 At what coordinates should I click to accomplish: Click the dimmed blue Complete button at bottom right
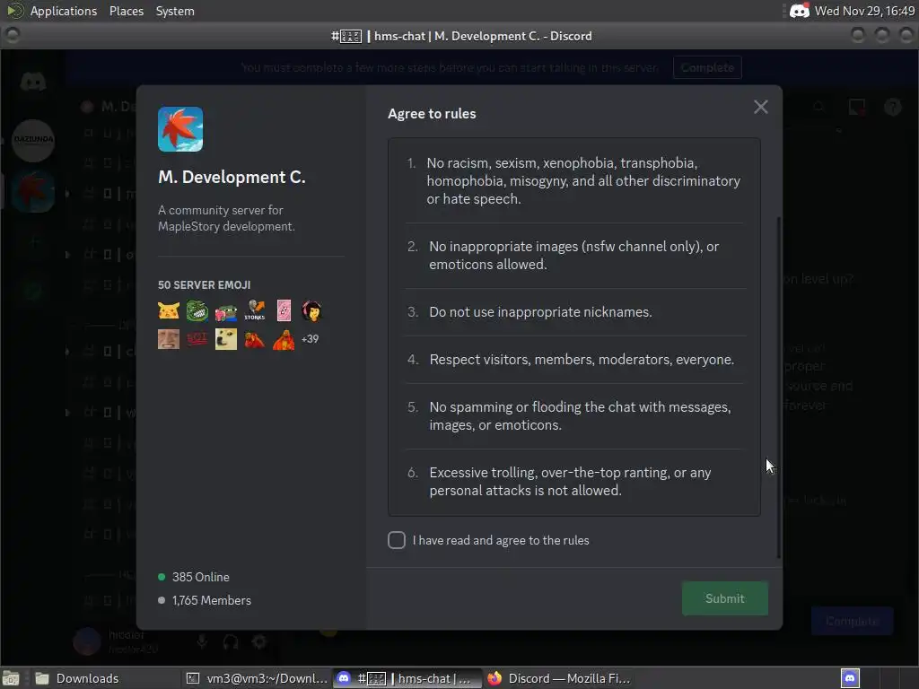click(853, 621)
